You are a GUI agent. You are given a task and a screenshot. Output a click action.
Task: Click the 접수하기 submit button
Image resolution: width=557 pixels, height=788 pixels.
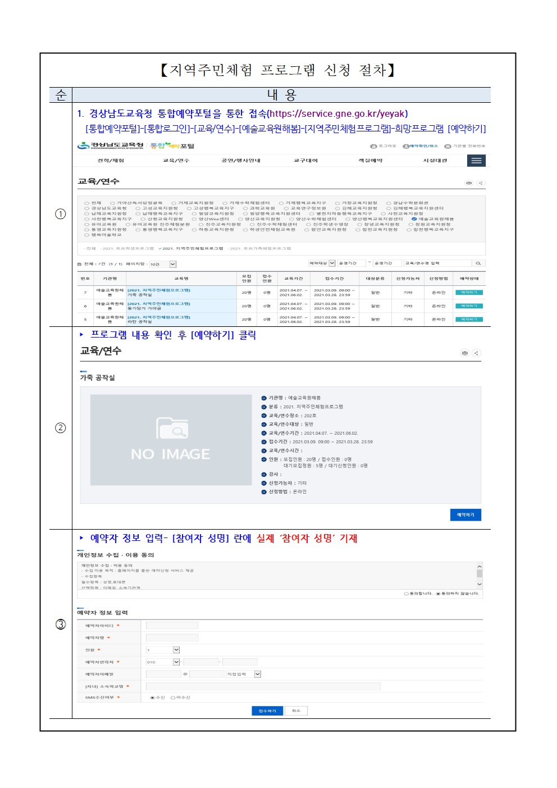[x=267, y=710]
